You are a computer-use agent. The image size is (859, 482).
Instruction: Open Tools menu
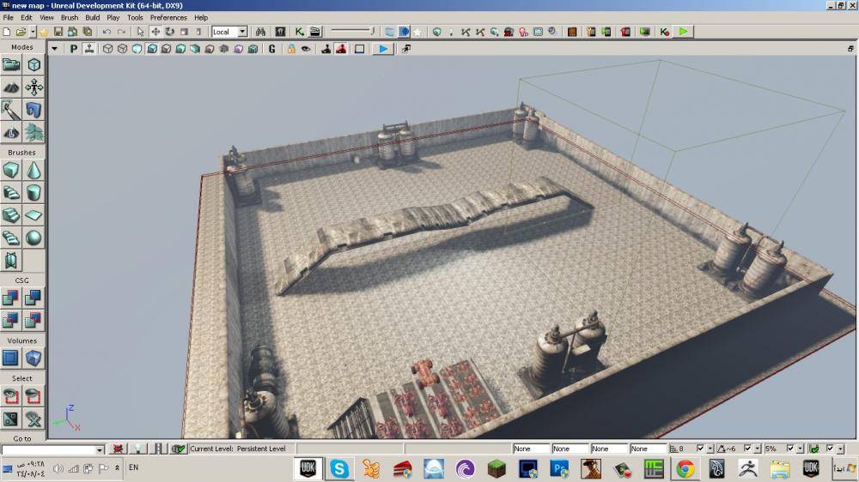[135, 17]
